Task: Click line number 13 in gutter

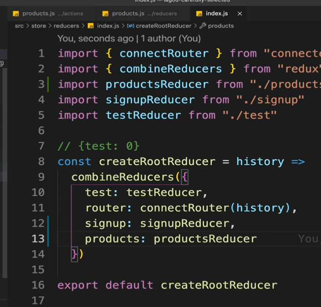Action: (38, 239)
